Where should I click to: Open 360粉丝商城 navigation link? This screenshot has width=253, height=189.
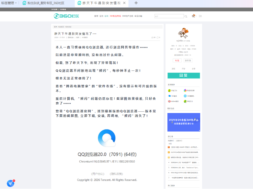(115, 16)
